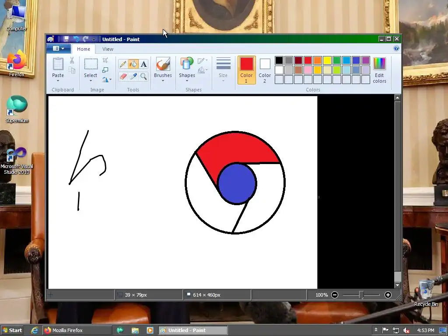Click the vertical scrollbar up arrow
The width and height of the screenshot is (448, 336).
(397, 98)
